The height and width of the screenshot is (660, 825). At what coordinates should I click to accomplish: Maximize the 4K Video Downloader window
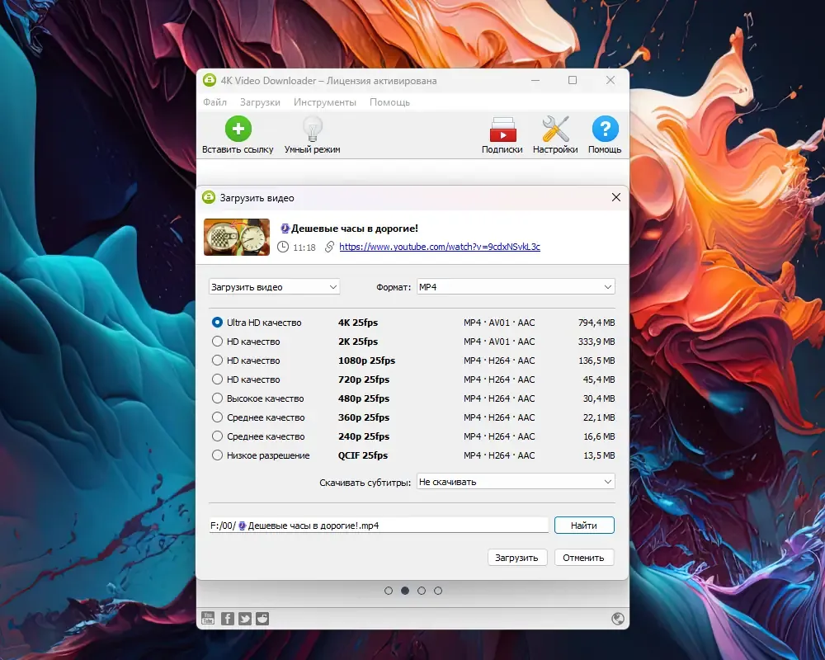pos(573,80)
